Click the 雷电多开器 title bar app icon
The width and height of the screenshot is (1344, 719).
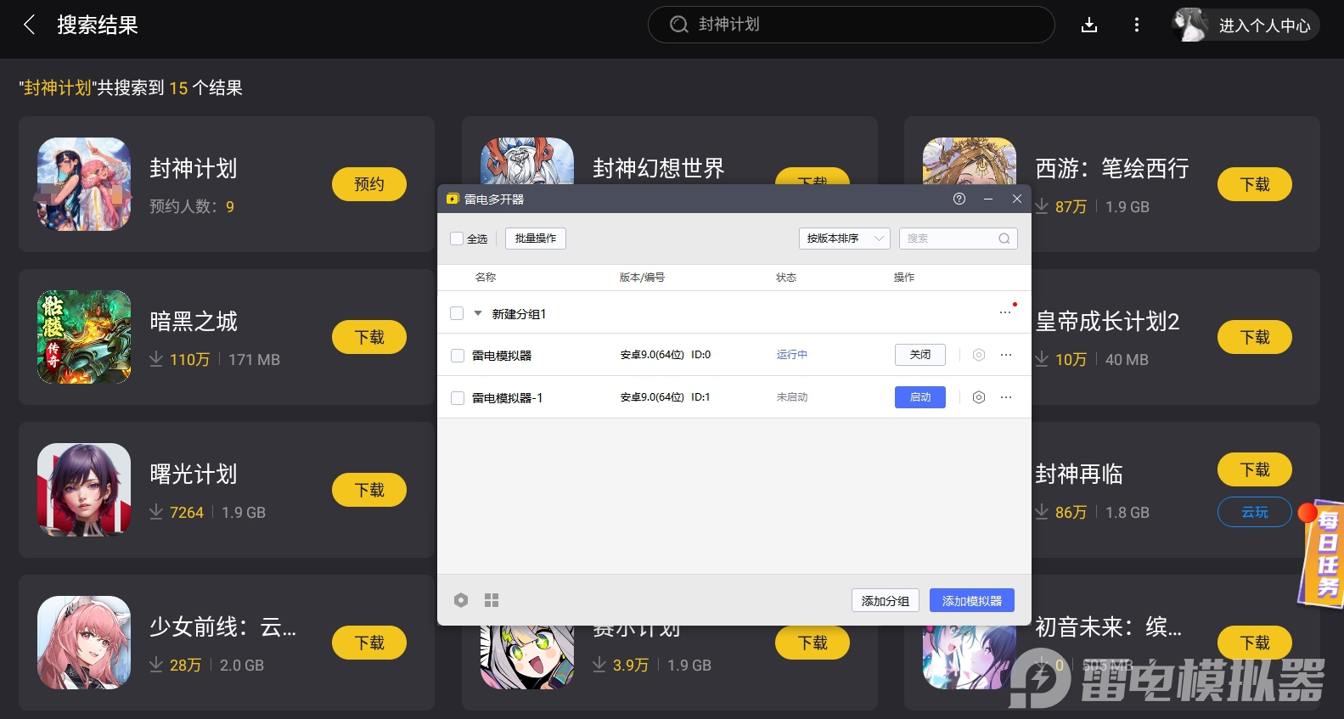(453, 199)
